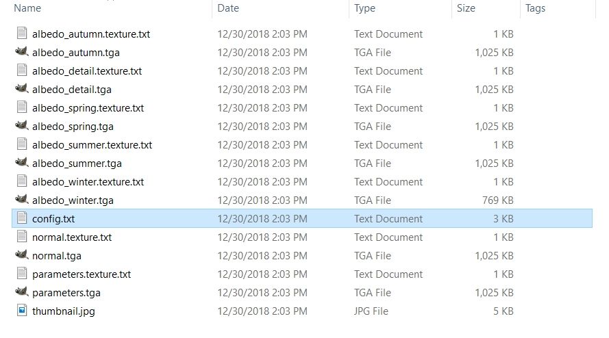Click the albedo_summer.texture.txt document icon
Screen dimensions: 609x338
coord(21,145)
